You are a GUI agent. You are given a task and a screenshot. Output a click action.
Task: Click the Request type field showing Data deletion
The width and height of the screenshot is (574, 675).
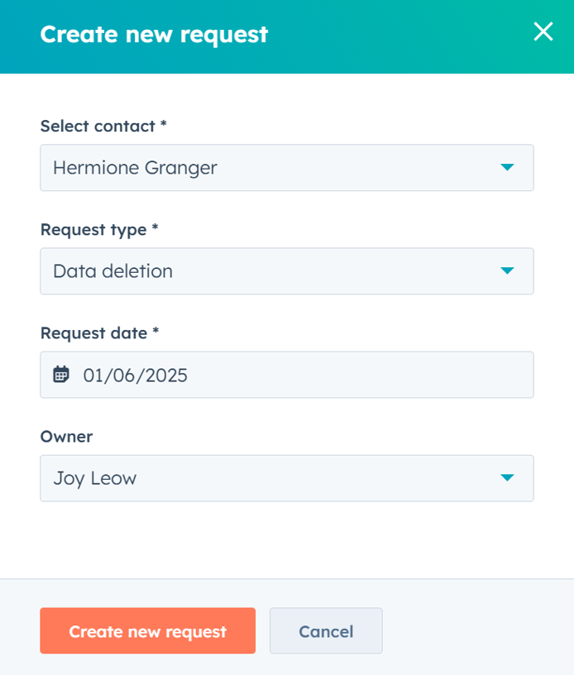287,270
